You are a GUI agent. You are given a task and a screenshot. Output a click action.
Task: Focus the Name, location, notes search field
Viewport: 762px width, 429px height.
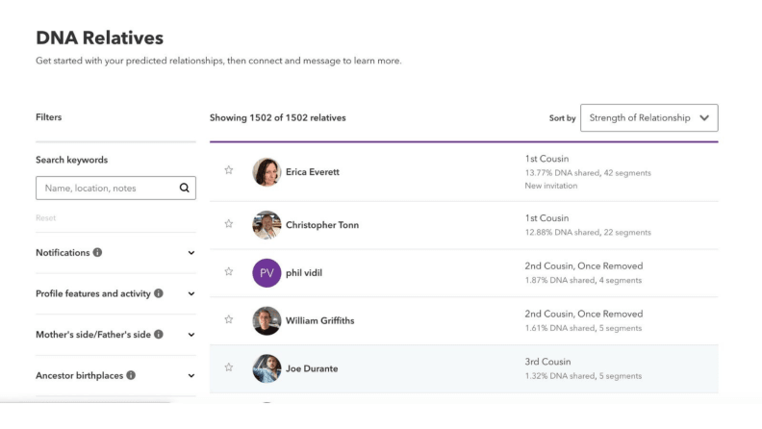(115, 188)
